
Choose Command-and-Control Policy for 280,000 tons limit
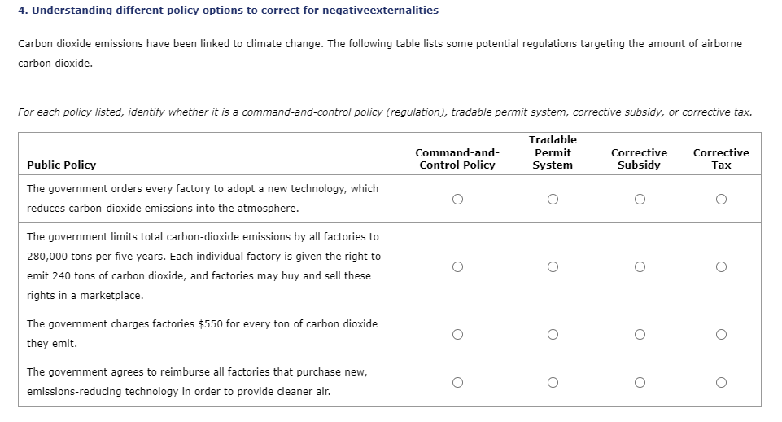pos(458,266)
